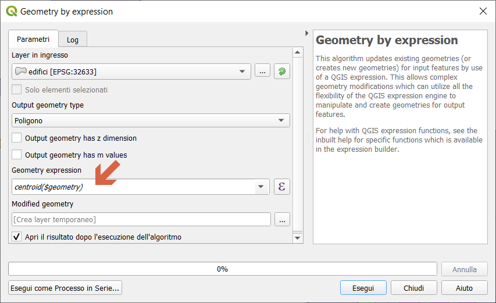
Task: Uncheck Apri il risultato dopo l'esecuzione
Action: coord(17,237)
